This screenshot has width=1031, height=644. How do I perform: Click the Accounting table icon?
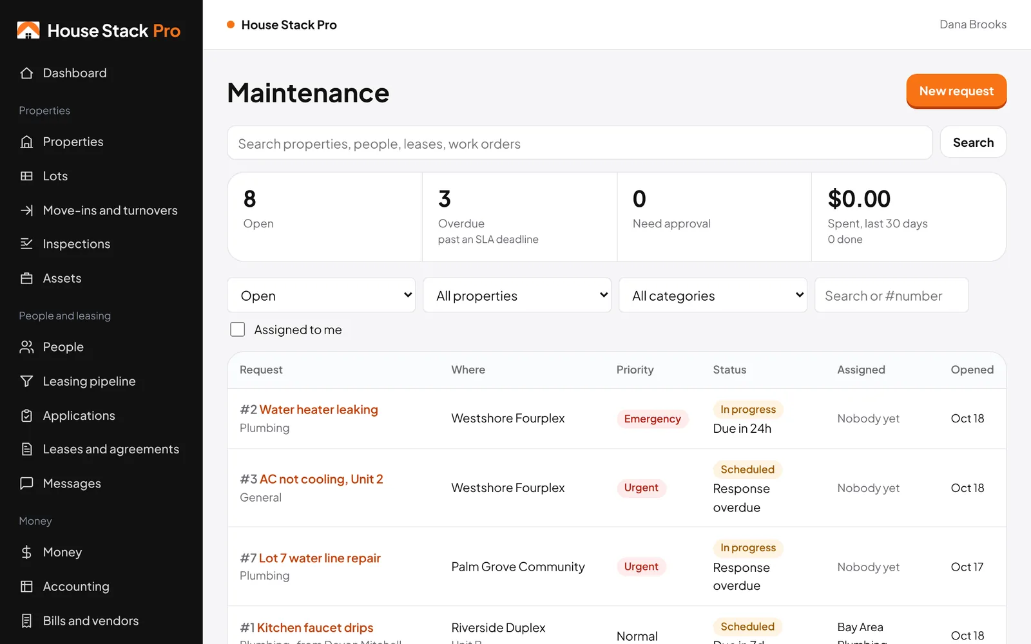[x=26, y=586]
